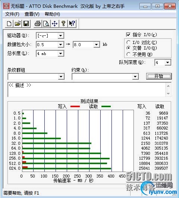Viewport: 179px width, 198px height.
Task: Click the 开始 start button
Action: click(x=159, y=76)
